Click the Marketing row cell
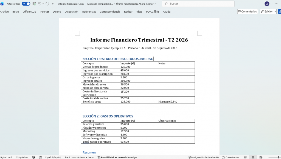The width and height of the screenshot is (281, 159). coord(100,131)
